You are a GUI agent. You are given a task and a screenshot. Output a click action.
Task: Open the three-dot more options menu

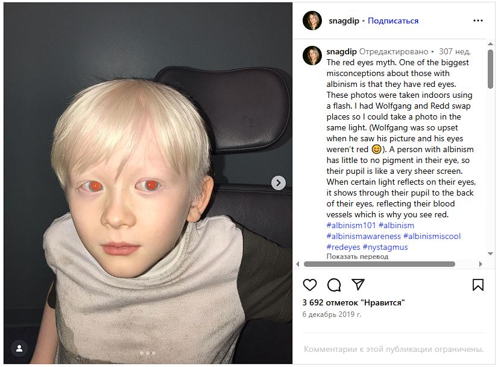478,21
